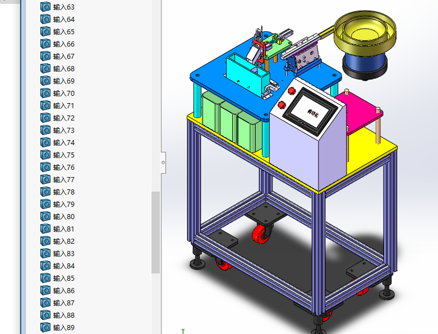Click the part icon beside 输入81
The width and height of the screenshot is (438, 334).
click(x=45, y=229)
